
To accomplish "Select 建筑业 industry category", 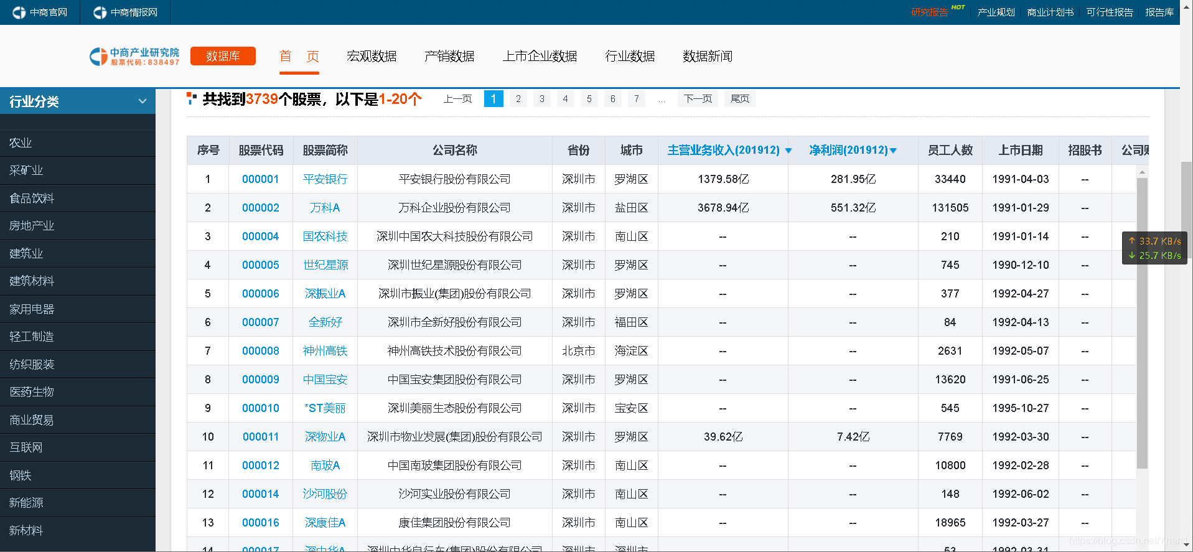I will click(78, 254).
